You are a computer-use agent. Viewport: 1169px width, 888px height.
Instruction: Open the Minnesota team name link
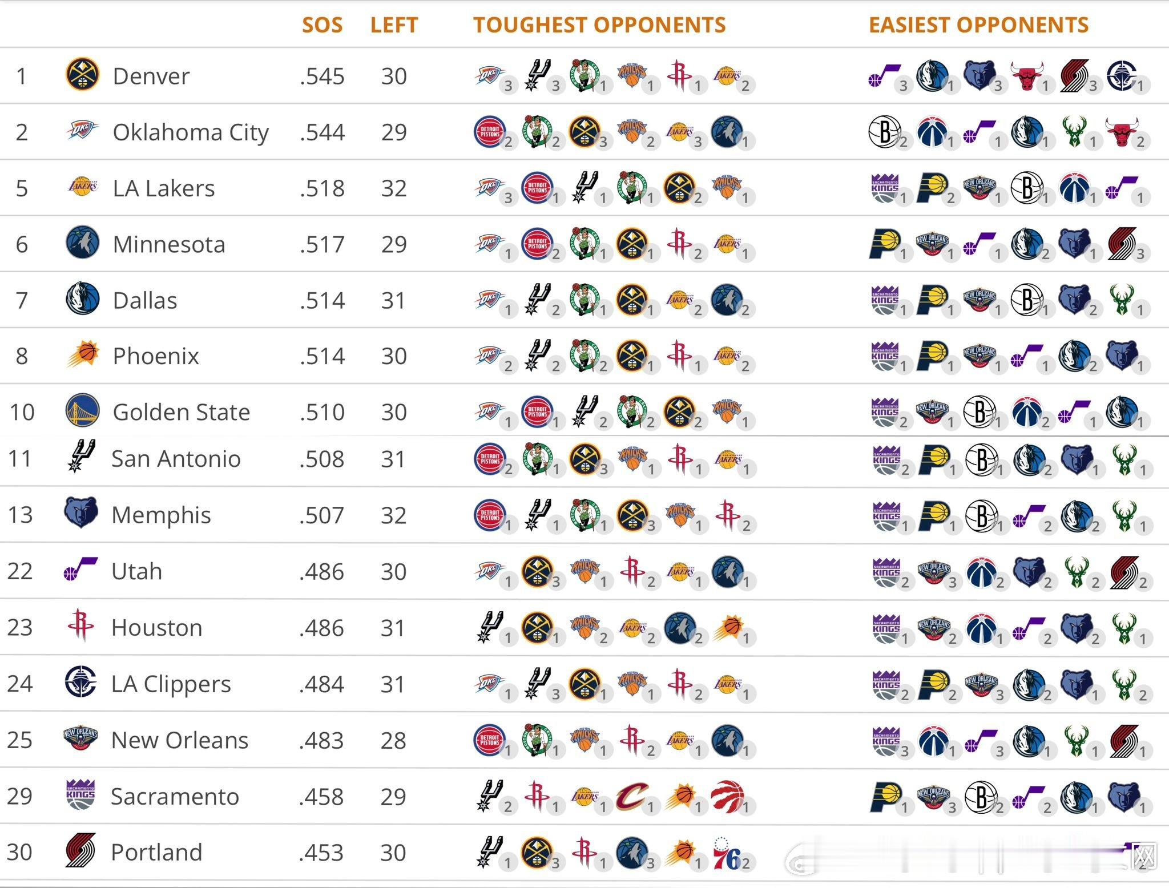(x=169, y=244)
